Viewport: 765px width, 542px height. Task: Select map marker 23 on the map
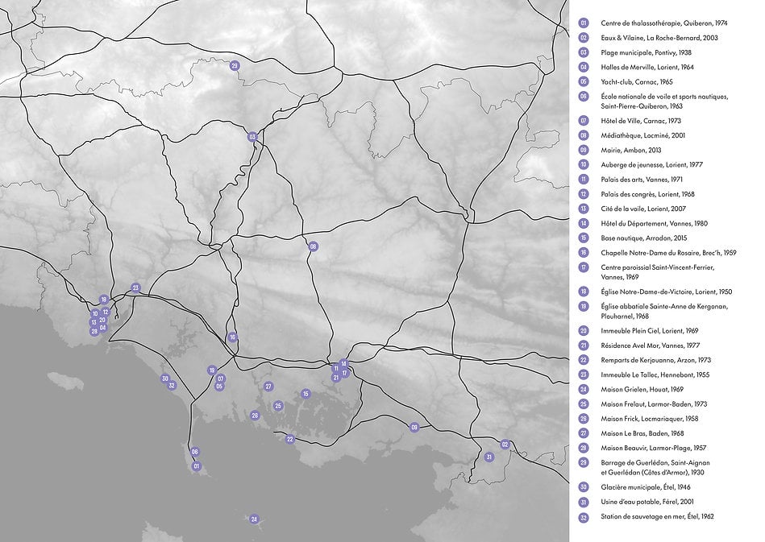(135, 288)
